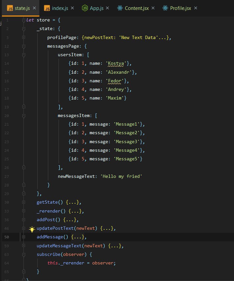Click the 'Message3' string on line 23
The height and width of the screenshot is (281, 234).
tap(127, 142)
